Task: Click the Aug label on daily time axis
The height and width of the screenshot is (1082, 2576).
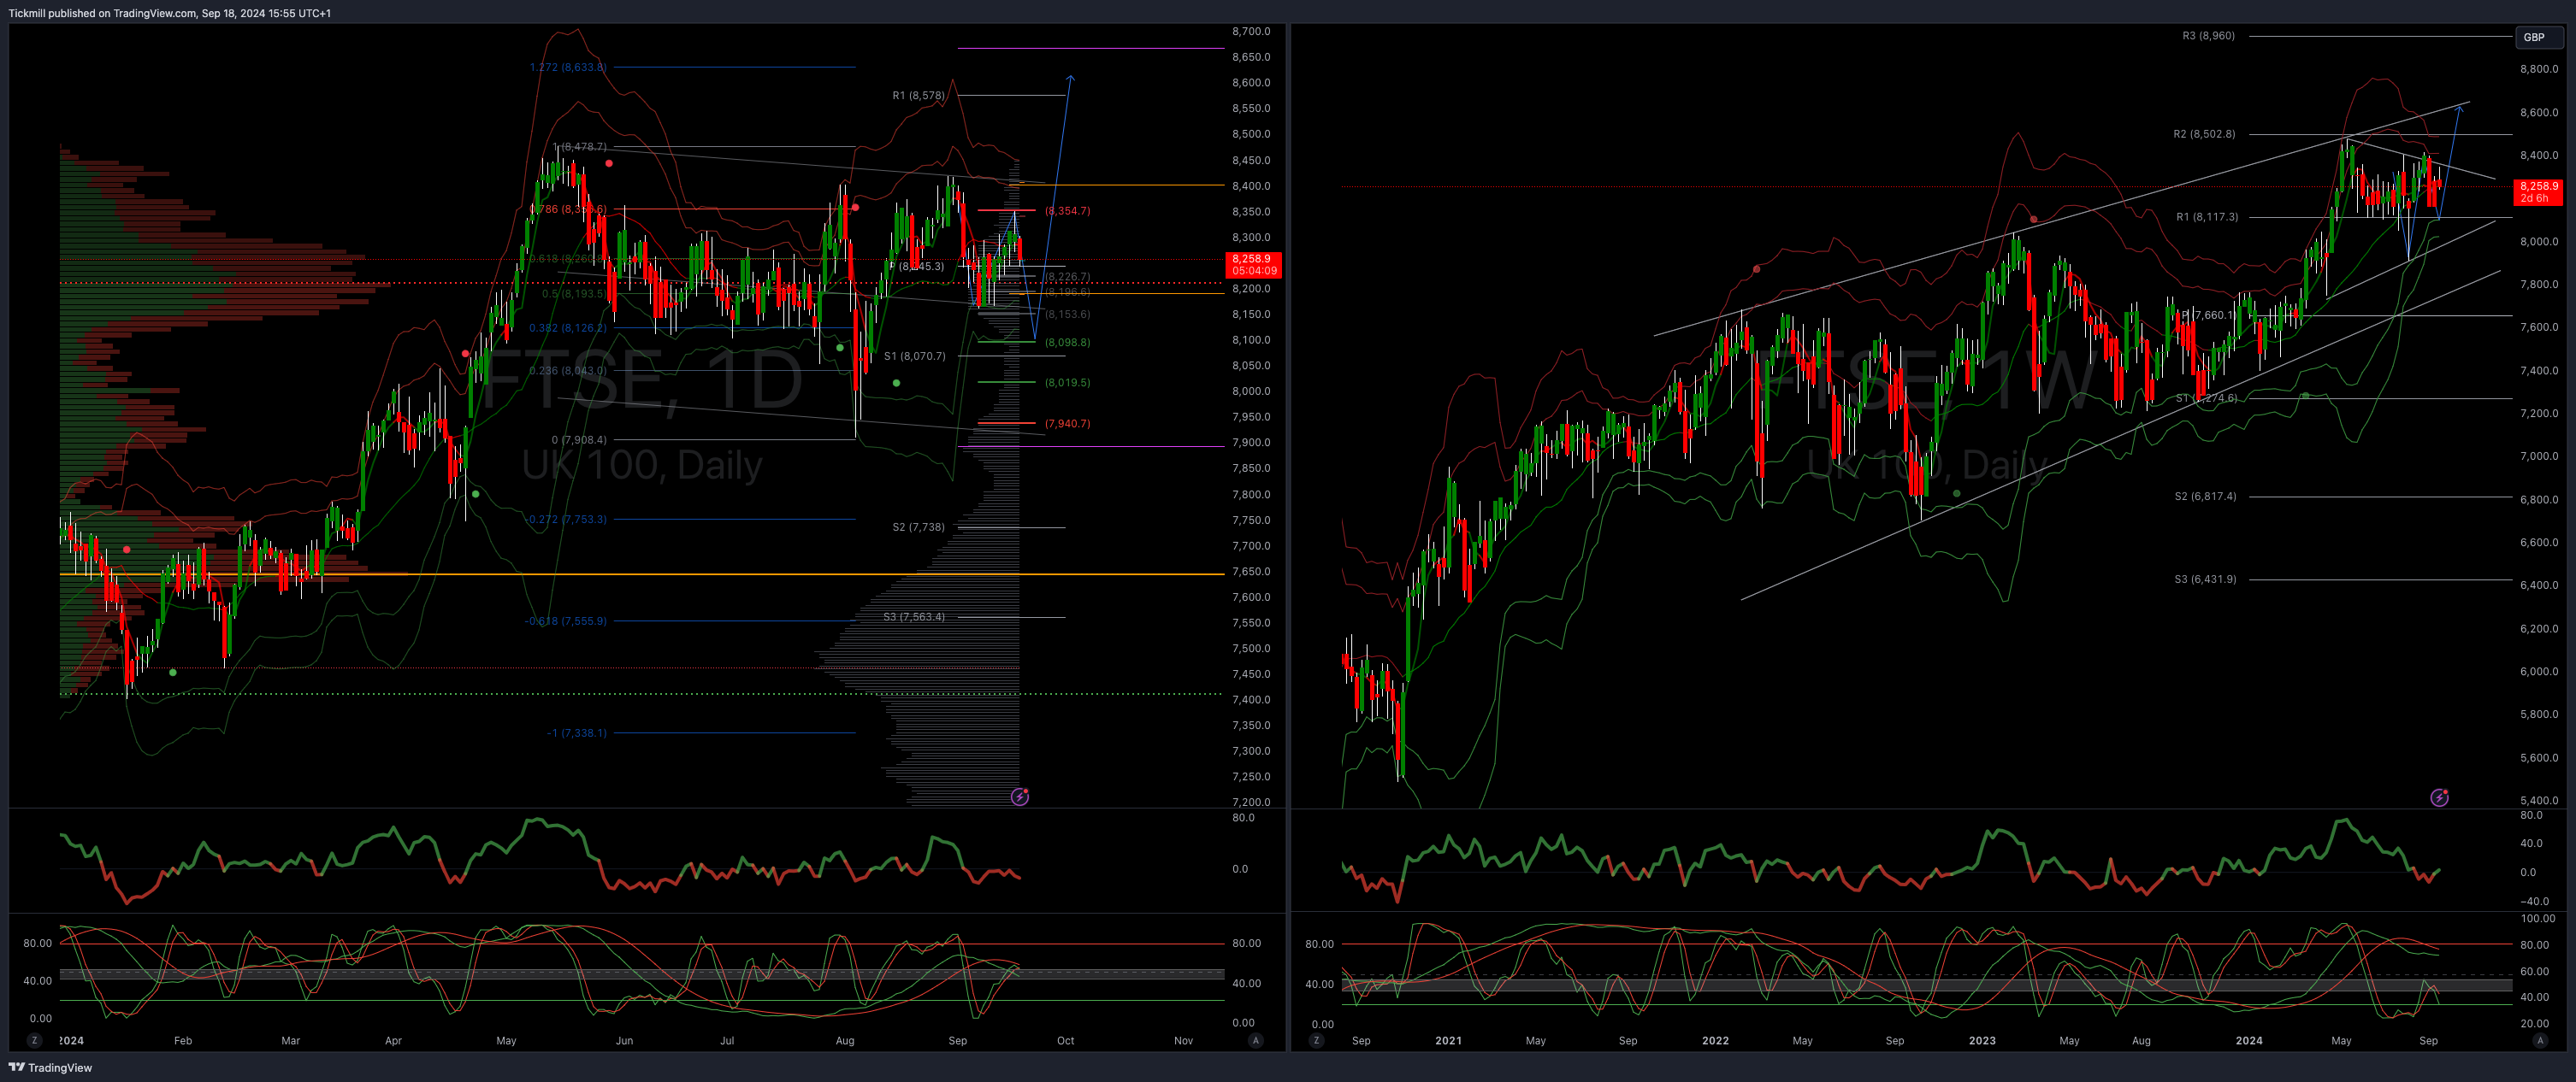Action: coord(845,1040)
